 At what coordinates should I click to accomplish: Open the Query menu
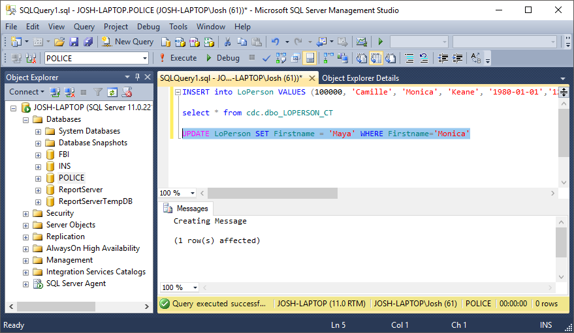[84, 27]
